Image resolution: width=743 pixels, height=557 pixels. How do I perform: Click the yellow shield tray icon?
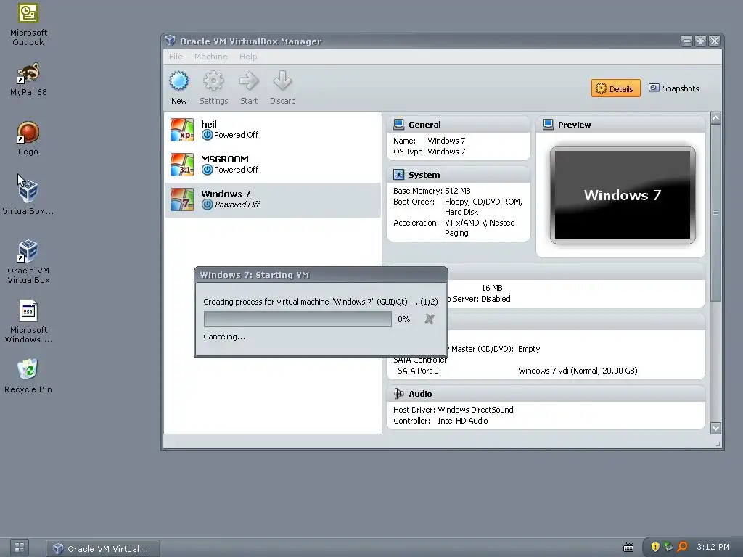655,547
